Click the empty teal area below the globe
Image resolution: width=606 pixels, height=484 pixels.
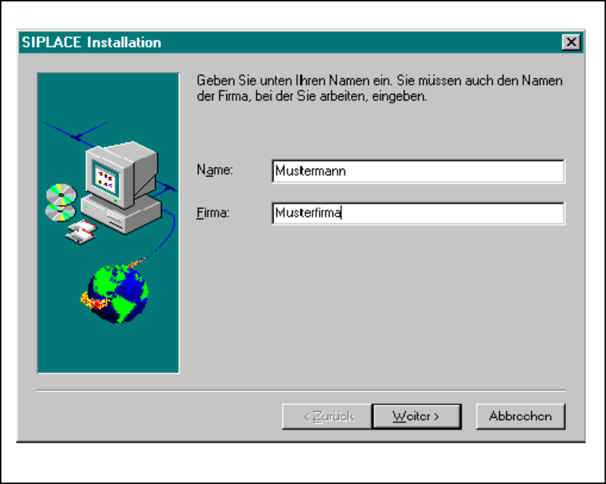[x=108, y=347]
